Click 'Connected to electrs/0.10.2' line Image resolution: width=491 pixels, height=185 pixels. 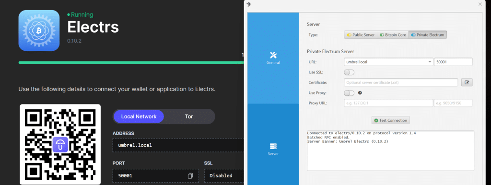click(362, 133)
